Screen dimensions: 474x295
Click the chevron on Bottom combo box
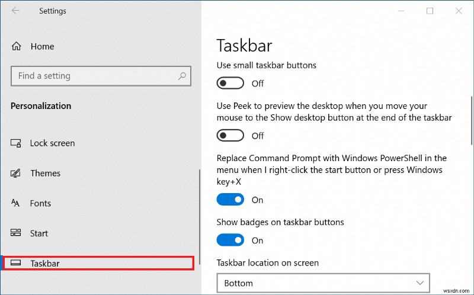pyautogui.click(x=421, y=283)
